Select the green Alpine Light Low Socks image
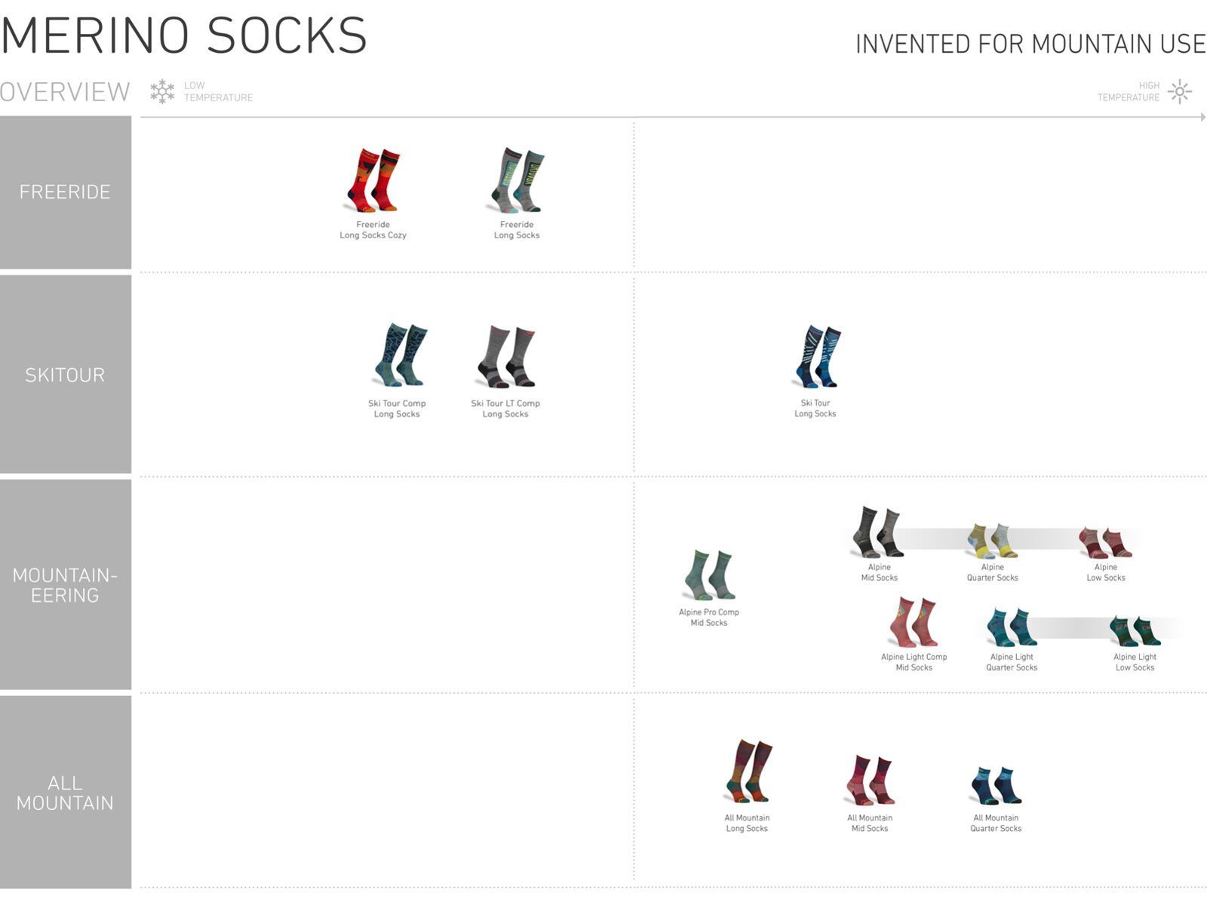This screenshot has width=1207, height=905. coord(1135,630)
